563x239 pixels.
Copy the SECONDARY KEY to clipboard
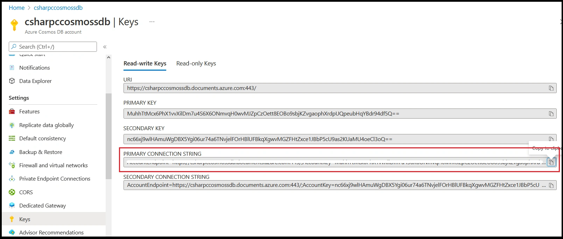coord(551,139)
